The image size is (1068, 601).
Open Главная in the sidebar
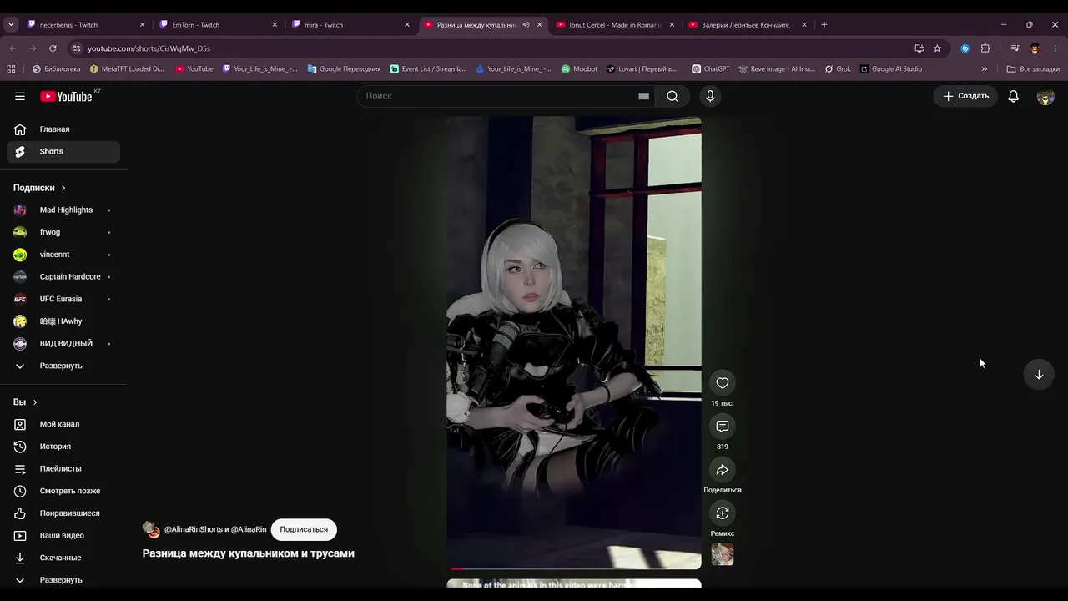tap(63, 129)
